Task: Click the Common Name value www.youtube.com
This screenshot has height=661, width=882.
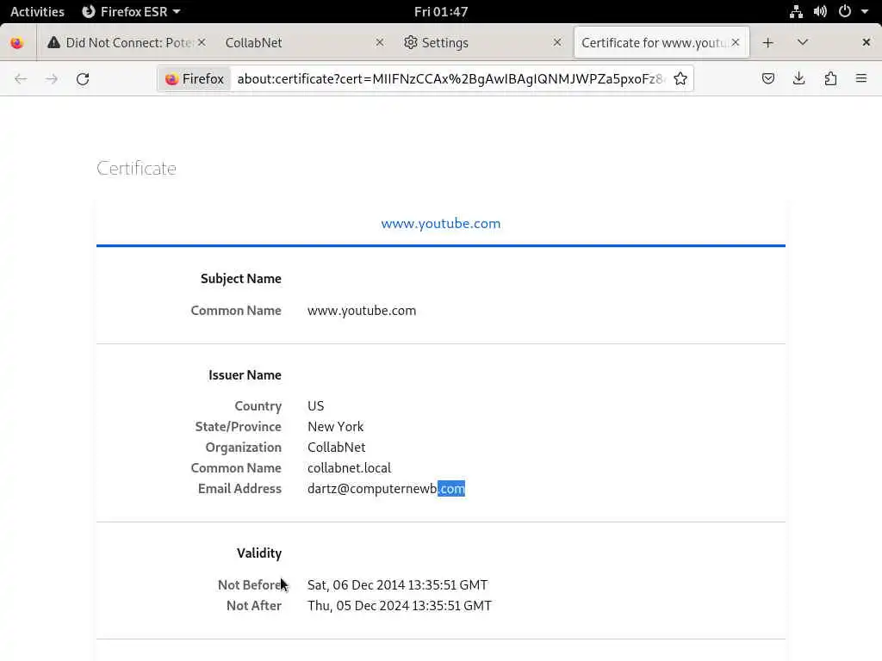Action: click(362, 311)
